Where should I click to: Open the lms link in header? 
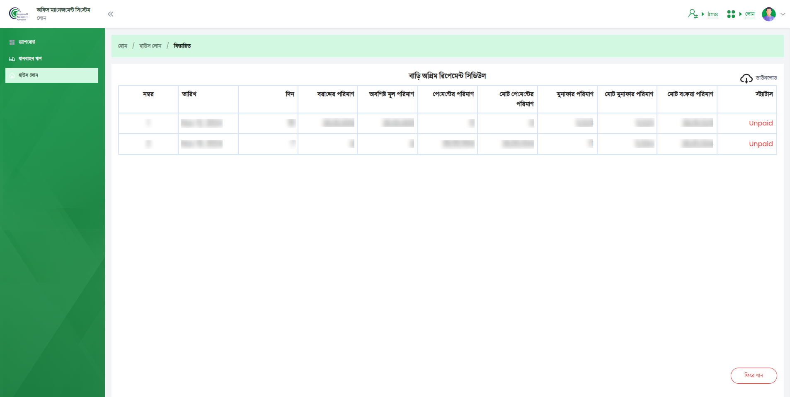(712, 14)
